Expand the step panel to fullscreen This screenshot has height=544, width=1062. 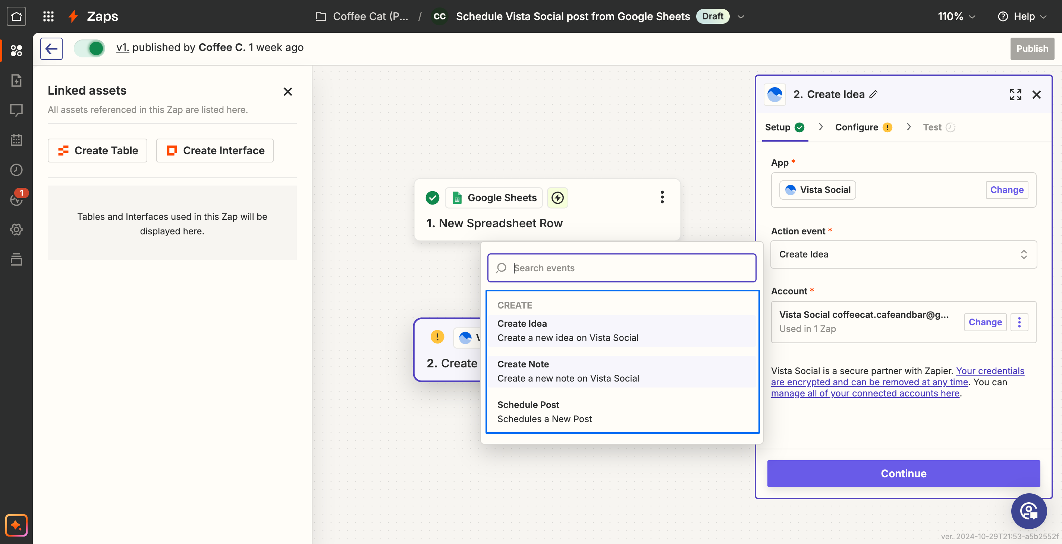click(1016, 94)
